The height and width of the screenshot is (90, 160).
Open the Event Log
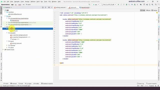(140, 83)
